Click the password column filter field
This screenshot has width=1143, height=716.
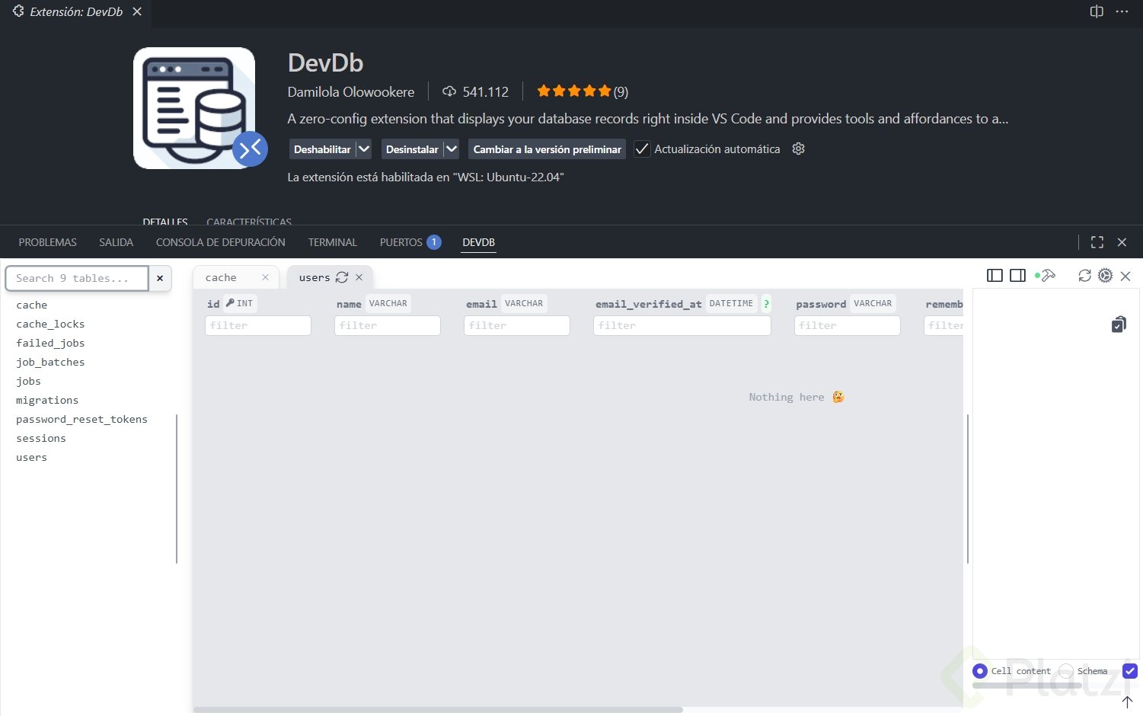pyautogui.click(x=848, y=325)
